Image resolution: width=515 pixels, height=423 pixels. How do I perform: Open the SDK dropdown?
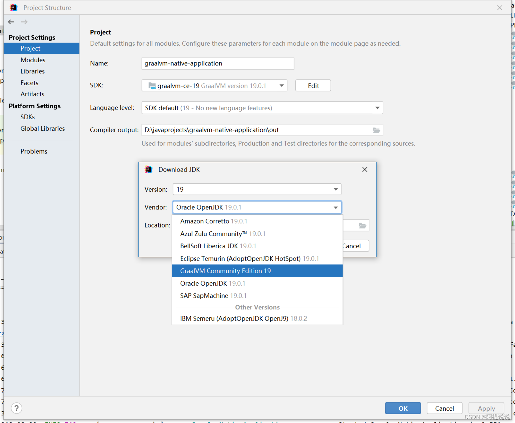(x=282, y=86)
